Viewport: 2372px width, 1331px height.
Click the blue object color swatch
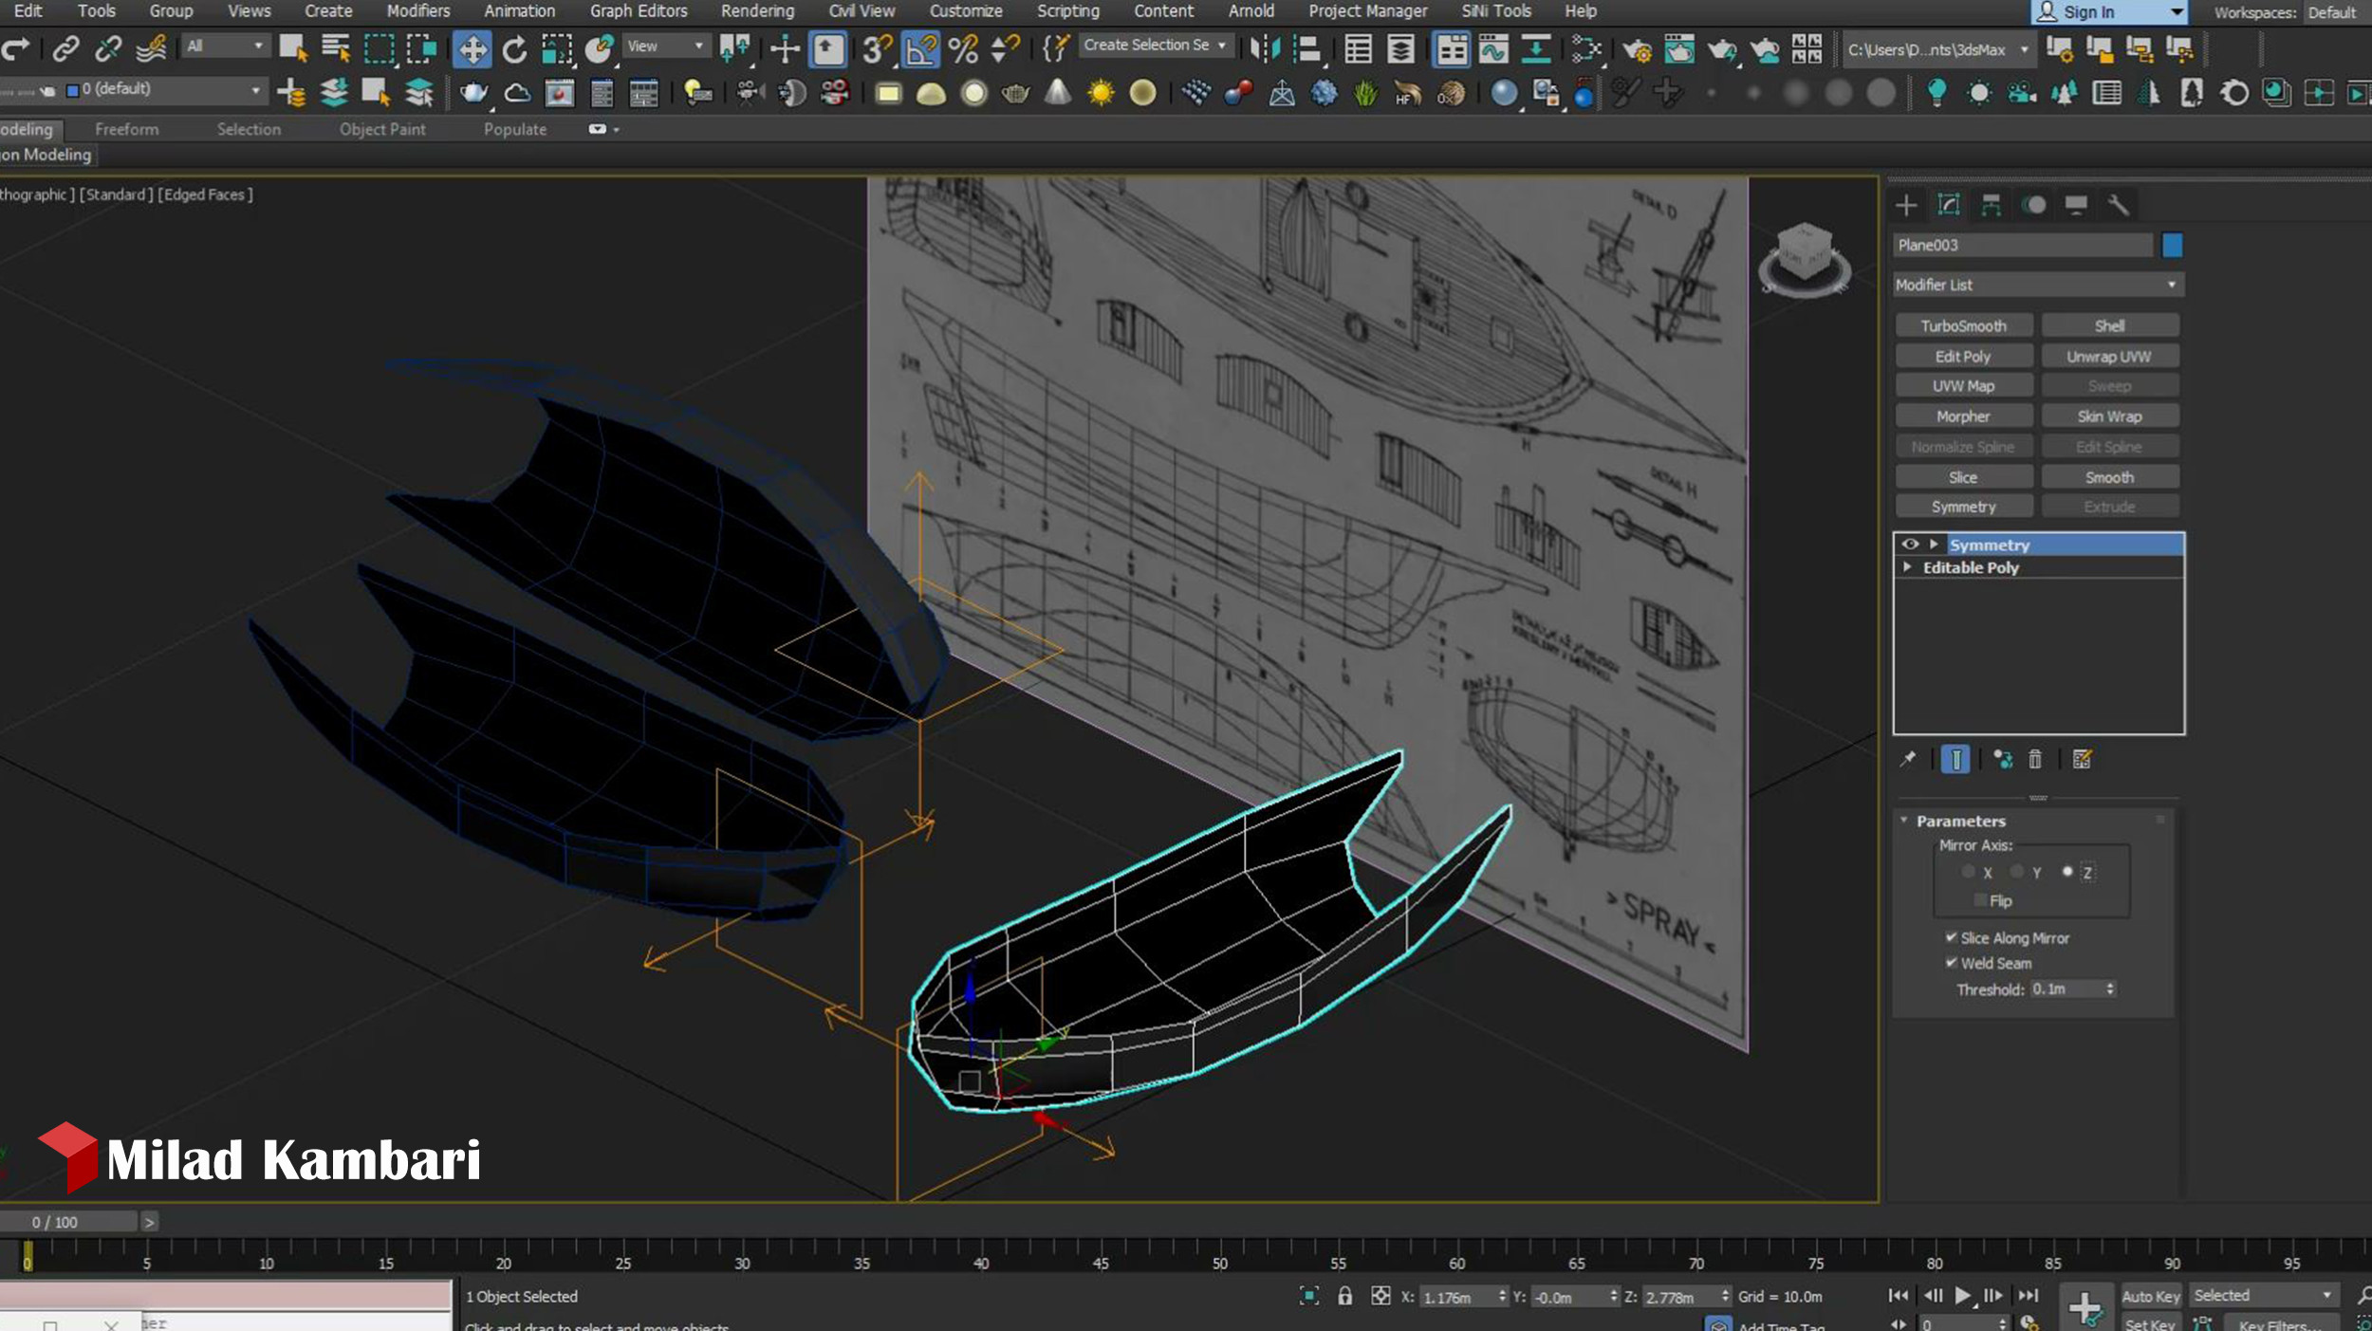[2172, 246]
